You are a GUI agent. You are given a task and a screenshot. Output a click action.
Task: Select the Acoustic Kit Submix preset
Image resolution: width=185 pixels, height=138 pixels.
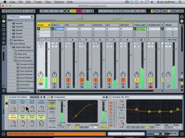click(25, 64)
